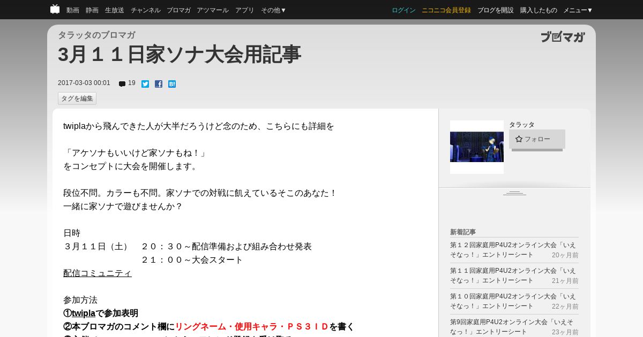
Task: Click the ブロマガ logo at top right
Action: 563,37
